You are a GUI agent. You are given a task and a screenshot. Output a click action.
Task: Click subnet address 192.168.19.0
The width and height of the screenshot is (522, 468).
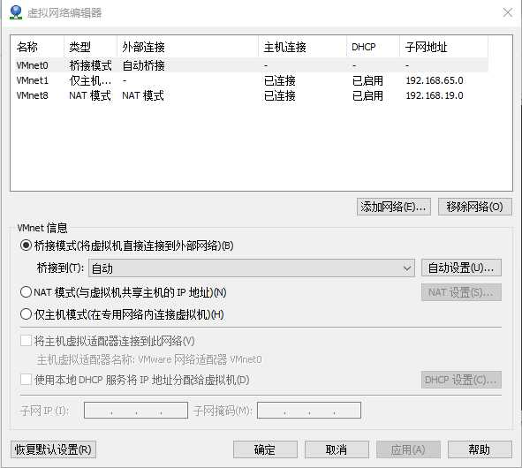tap(435, 96)
